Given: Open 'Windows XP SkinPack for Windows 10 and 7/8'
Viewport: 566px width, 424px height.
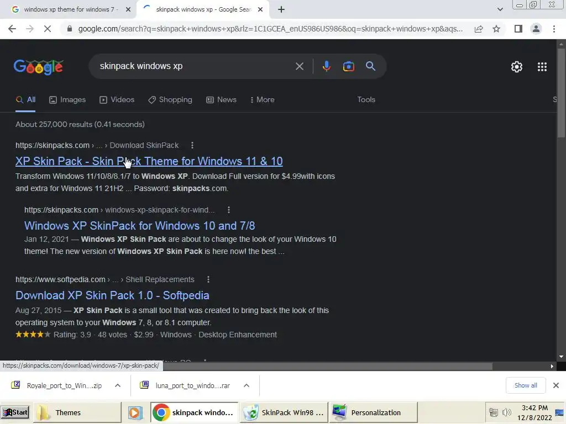Looking at the screenshot, I should click(x=140, y=226).
